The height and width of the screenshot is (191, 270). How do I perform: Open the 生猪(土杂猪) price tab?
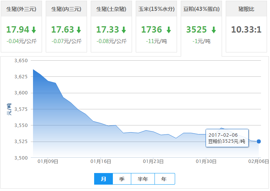point(111,27)
